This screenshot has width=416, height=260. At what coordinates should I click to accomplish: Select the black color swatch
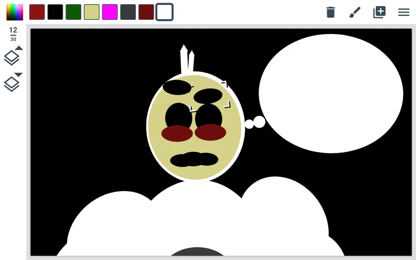[x=55, y=12]
